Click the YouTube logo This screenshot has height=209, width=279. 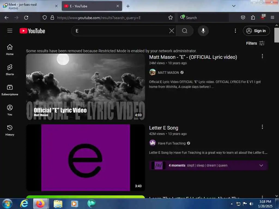(32, 31)
